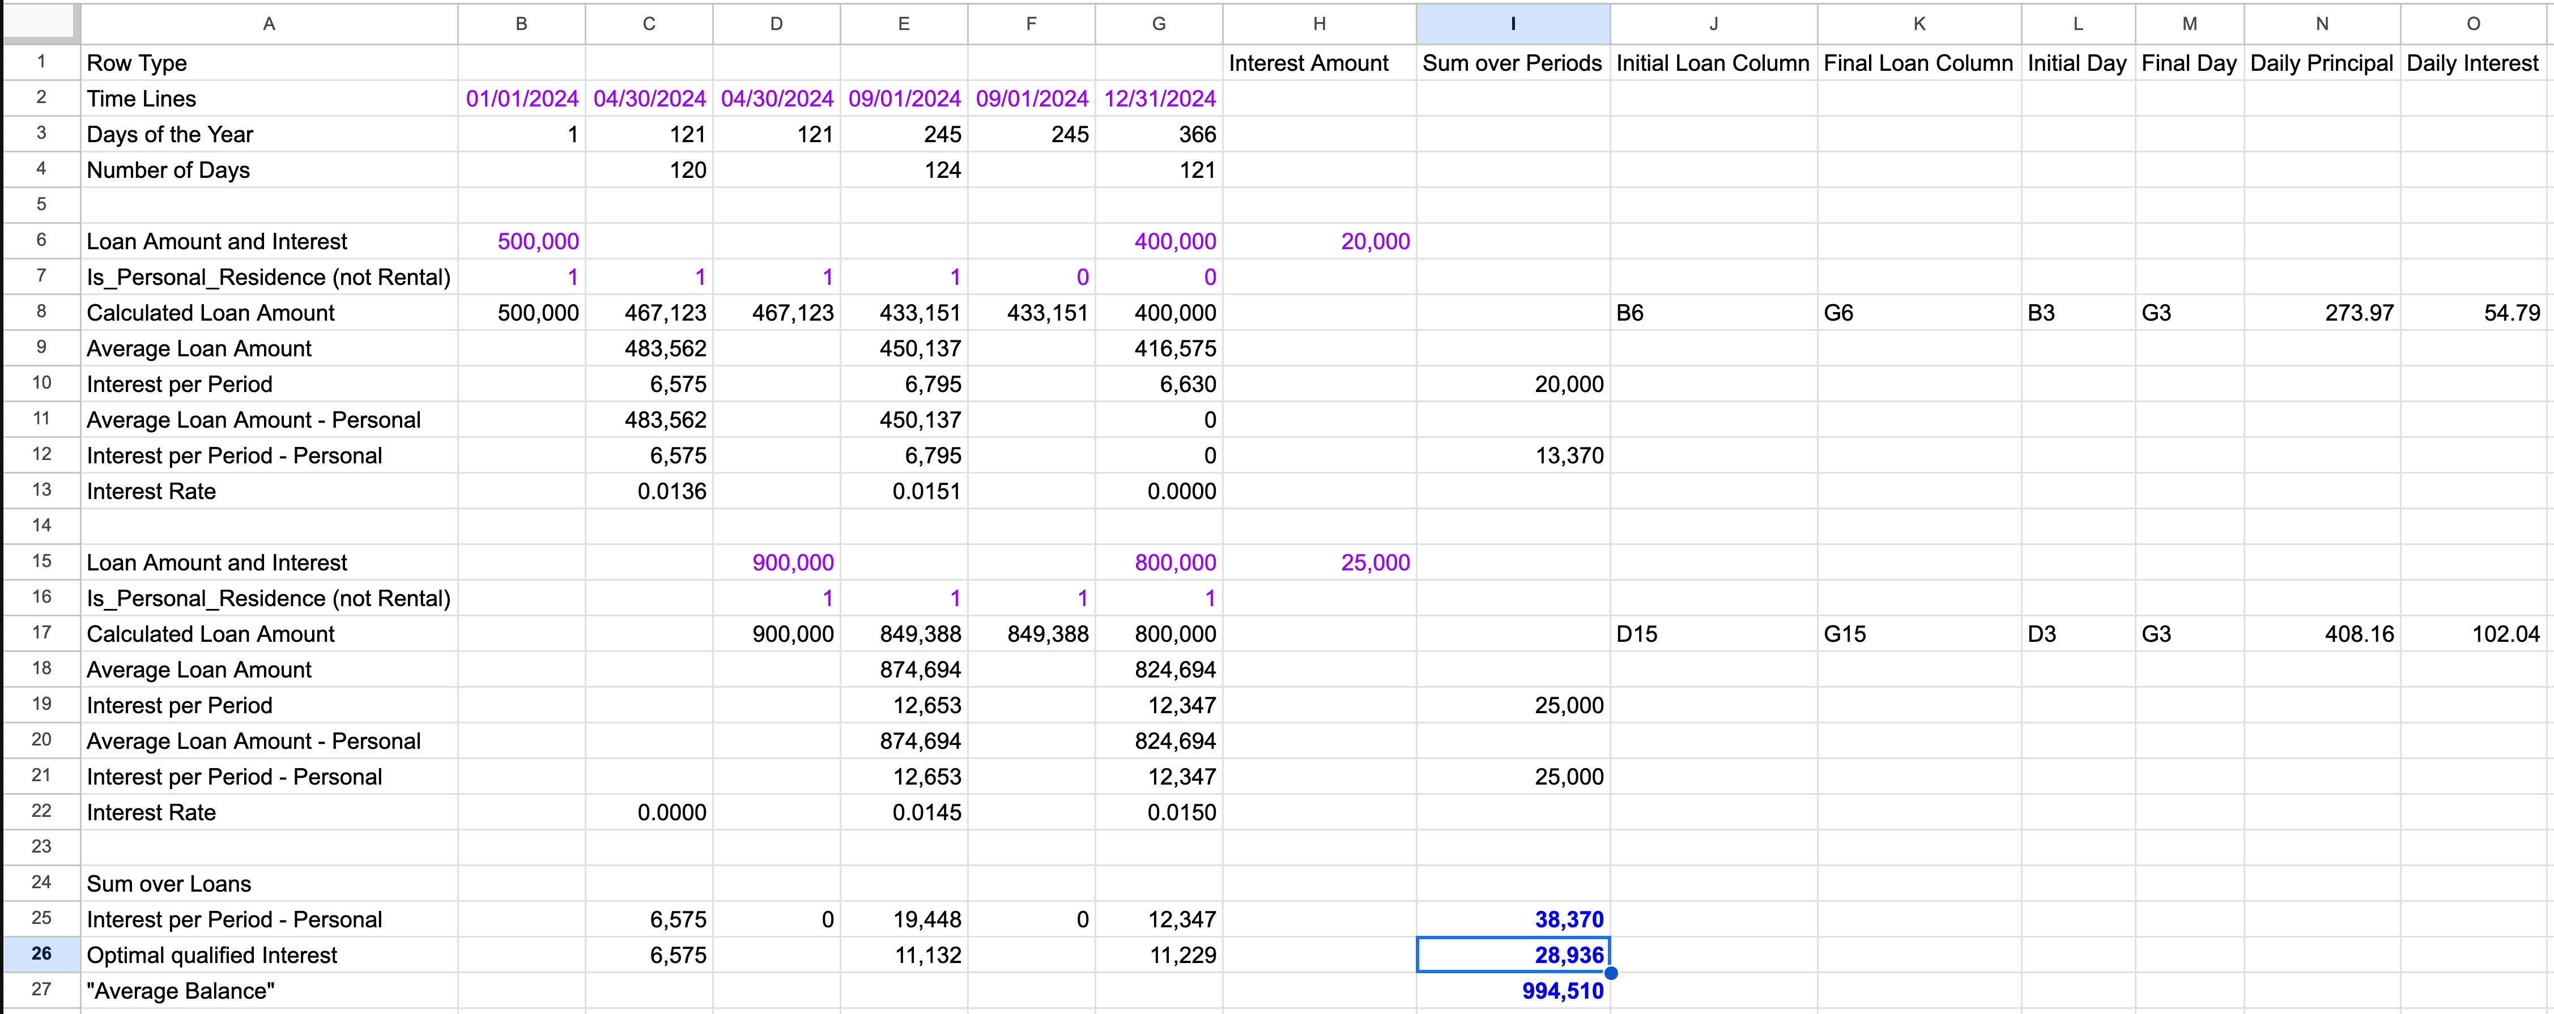Screen dimensions: 2554x1014
Task: Click the 25,000 interest amount in row 15
Action: [1319, 563]
